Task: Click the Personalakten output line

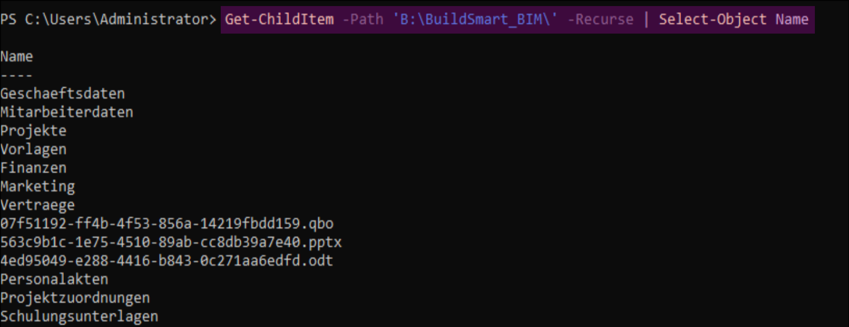Action: 54,279
